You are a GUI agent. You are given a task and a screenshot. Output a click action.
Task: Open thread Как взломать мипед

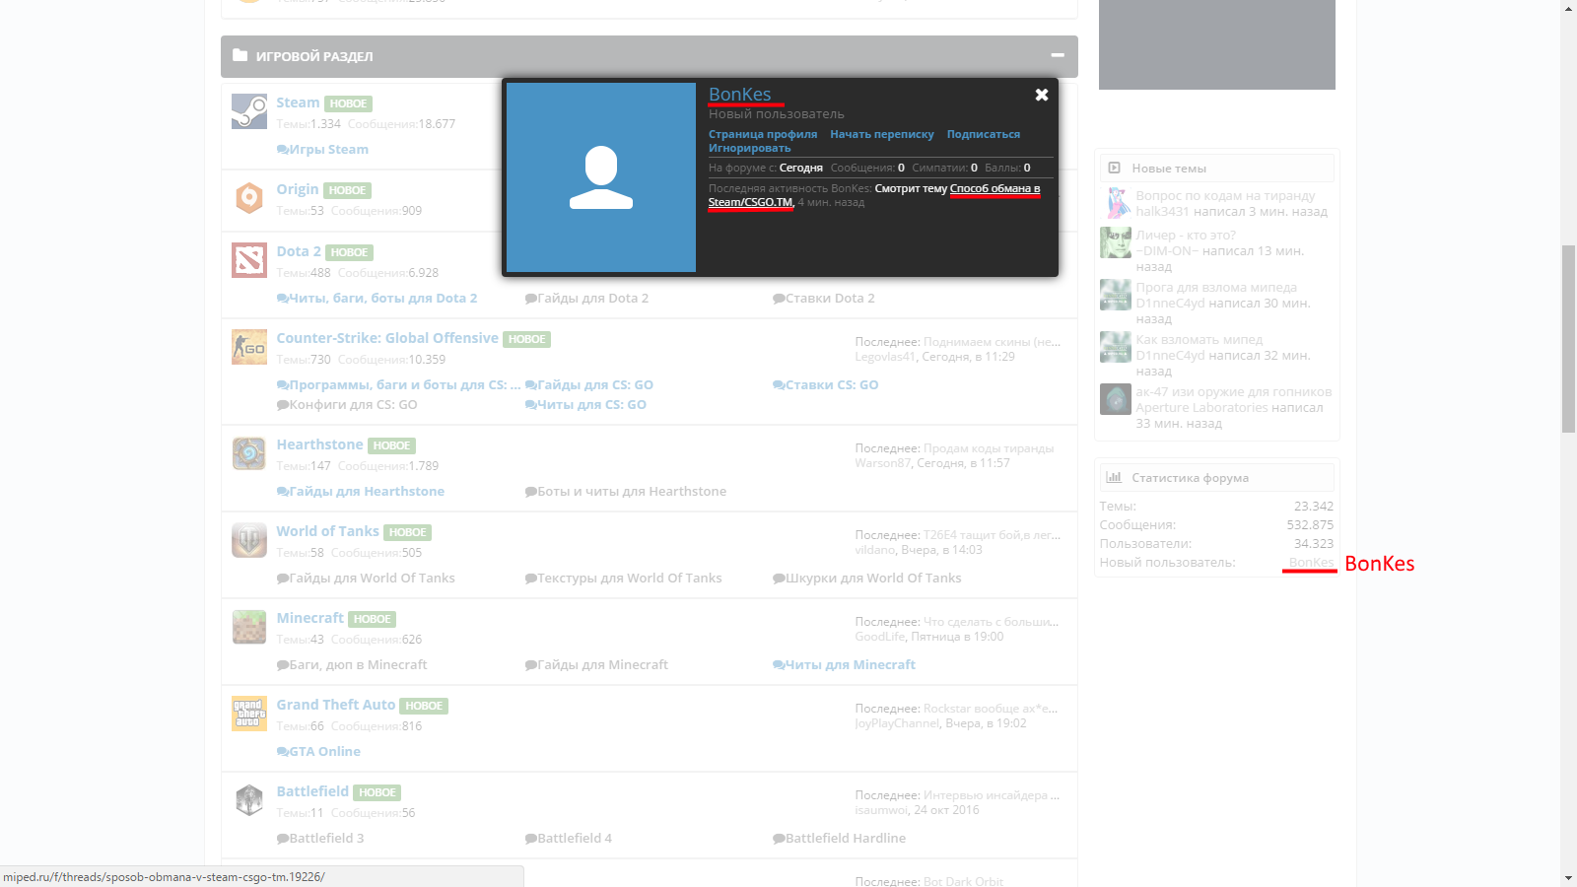(x=1199, y=340)
